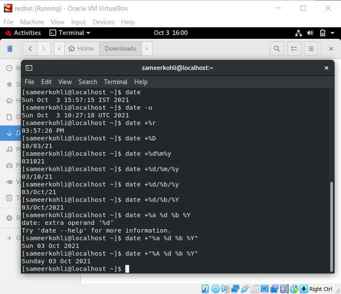
Task: Click the Starred star icon in sidebar
Action: (x=9, y=84)
